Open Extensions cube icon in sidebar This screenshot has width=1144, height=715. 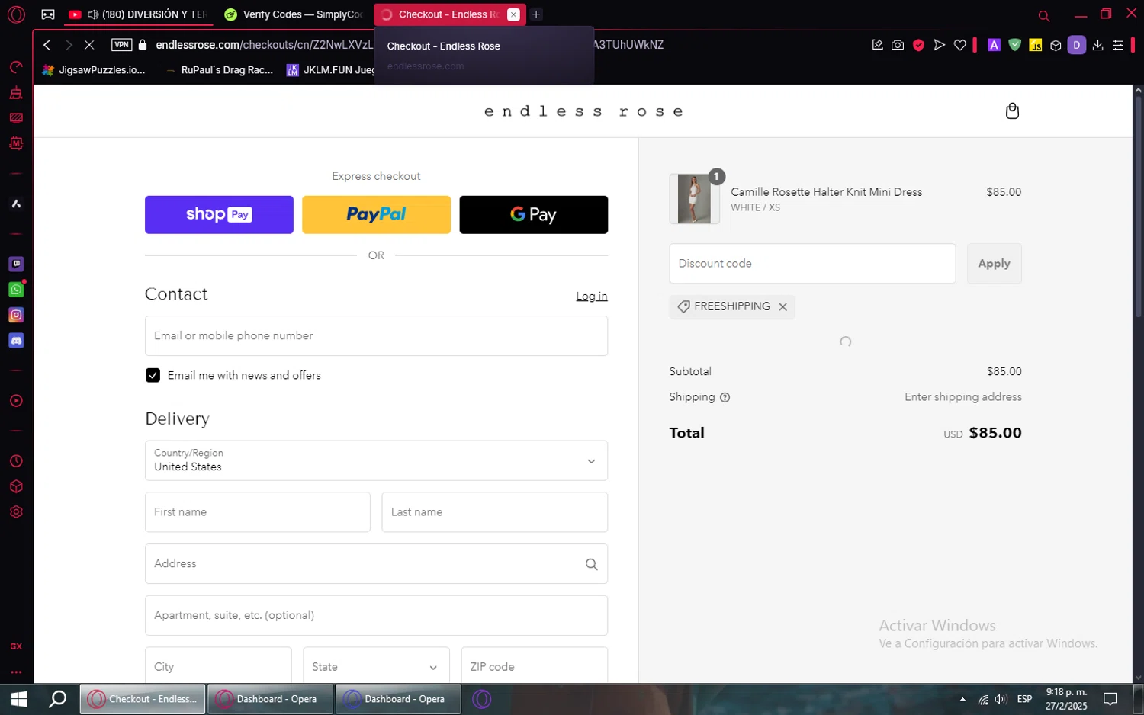[x=16, y=486]
